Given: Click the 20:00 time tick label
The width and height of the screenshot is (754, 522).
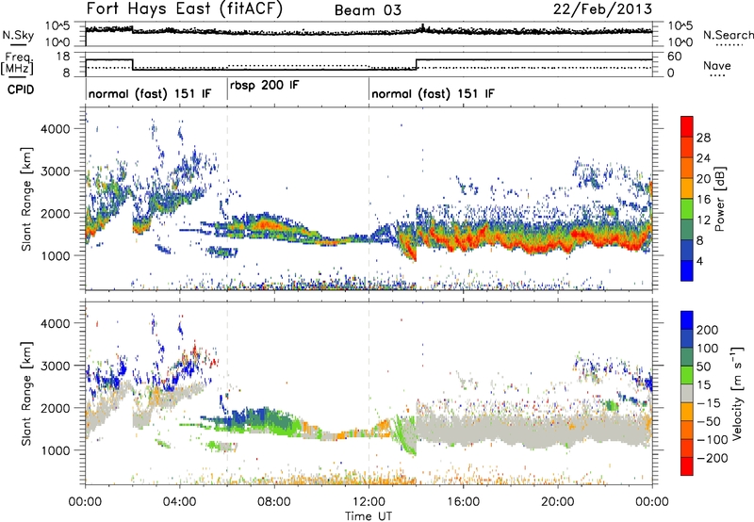Looking at the screenshot, I should tap(557, 502).
